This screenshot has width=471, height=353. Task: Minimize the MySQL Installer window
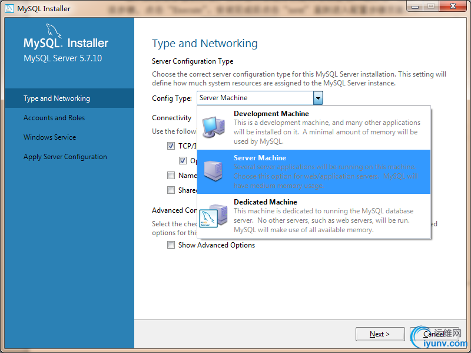pos(415,6)
